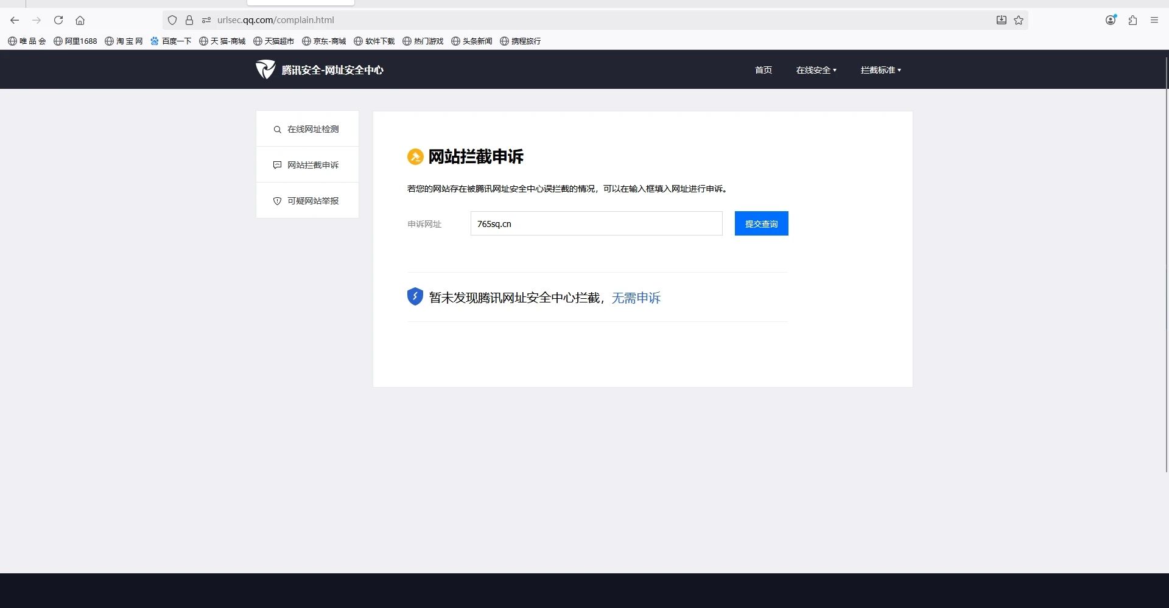Click the 网站拦截申诉 page heading
Image resolution: width=1169 pixels, height=608 pixels.
[x=476, y=157]
